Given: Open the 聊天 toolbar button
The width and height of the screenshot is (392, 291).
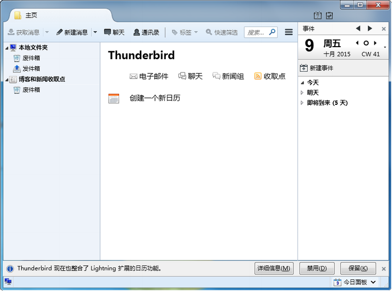Looking at the screenshot, I should pos(114,32).
